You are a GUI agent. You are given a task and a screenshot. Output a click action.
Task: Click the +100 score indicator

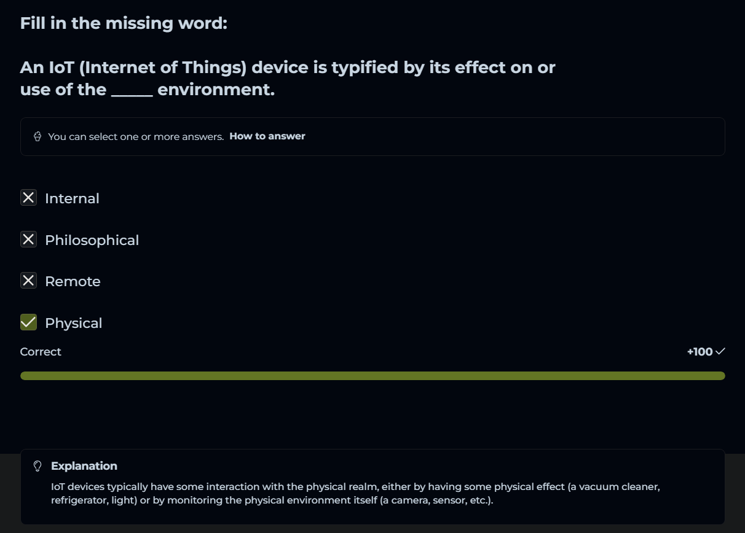[x=700, y=352]
